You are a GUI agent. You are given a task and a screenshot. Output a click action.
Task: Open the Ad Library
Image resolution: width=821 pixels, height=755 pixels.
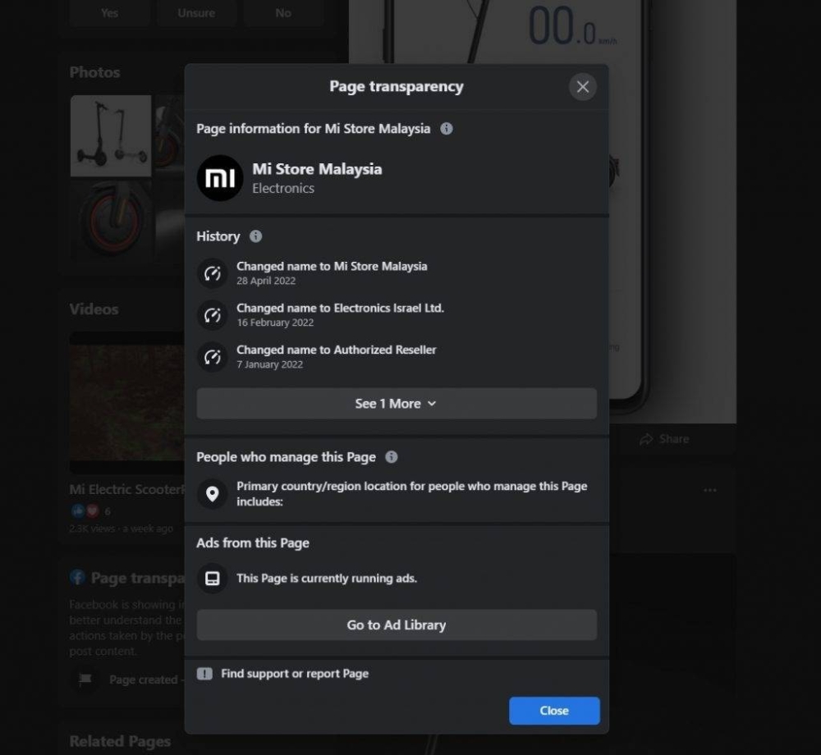[397, 625]
